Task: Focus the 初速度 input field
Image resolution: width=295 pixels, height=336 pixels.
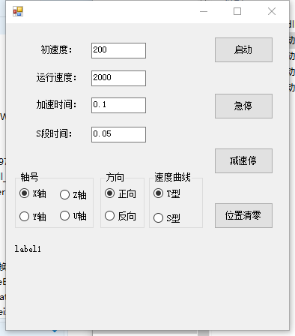Action: 118,50
